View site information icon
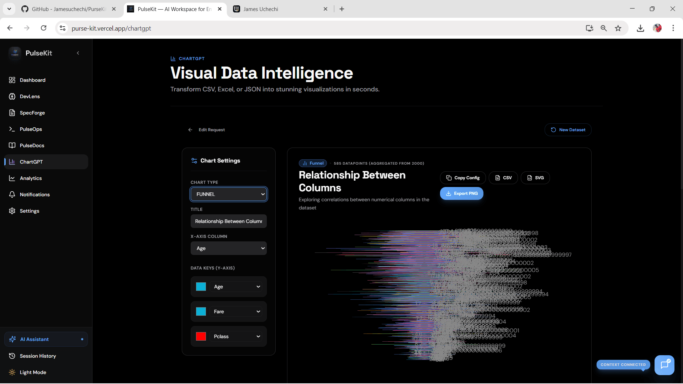The image size is (683, 384). click(63, 28)
